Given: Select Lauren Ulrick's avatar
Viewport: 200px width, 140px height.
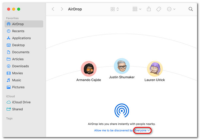Looking at the screenshot, I should [x=155, y=69].
